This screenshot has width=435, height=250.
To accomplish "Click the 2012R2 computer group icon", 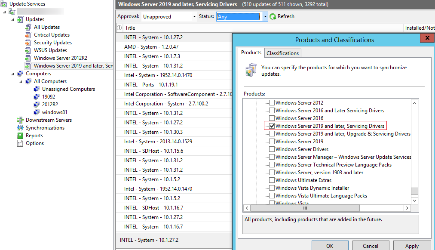I will pyautogui.click(x=37, y=105).
